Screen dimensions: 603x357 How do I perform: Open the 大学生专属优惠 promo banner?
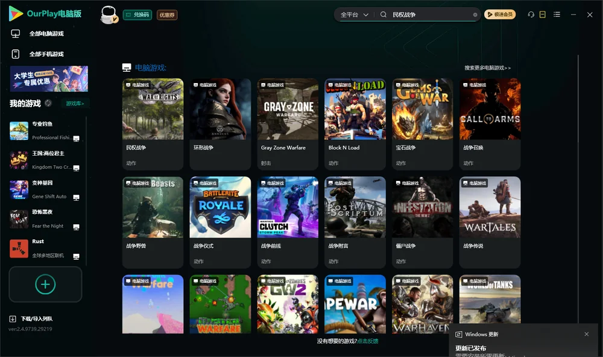(49, 79)
